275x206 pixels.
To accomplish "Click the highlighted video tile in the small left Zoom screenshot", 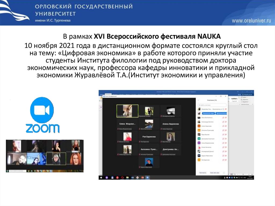I will point(56,159).
